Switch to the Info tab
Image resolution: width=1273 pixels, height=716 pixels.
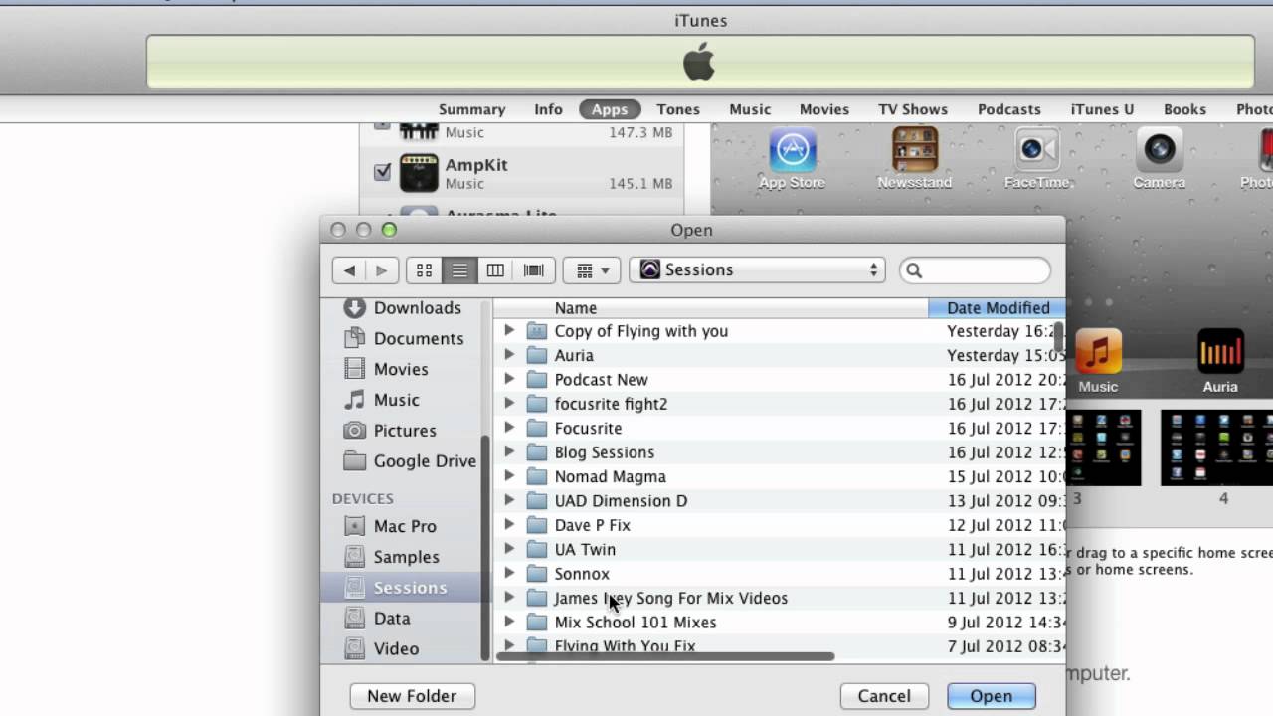click(548, 109)
